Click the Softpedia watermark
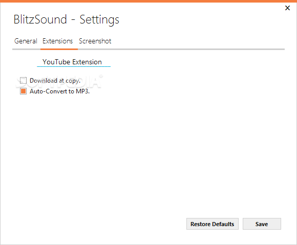Viewport: 297px width, 245px height. pyautogui.click(x=59, y=81)
